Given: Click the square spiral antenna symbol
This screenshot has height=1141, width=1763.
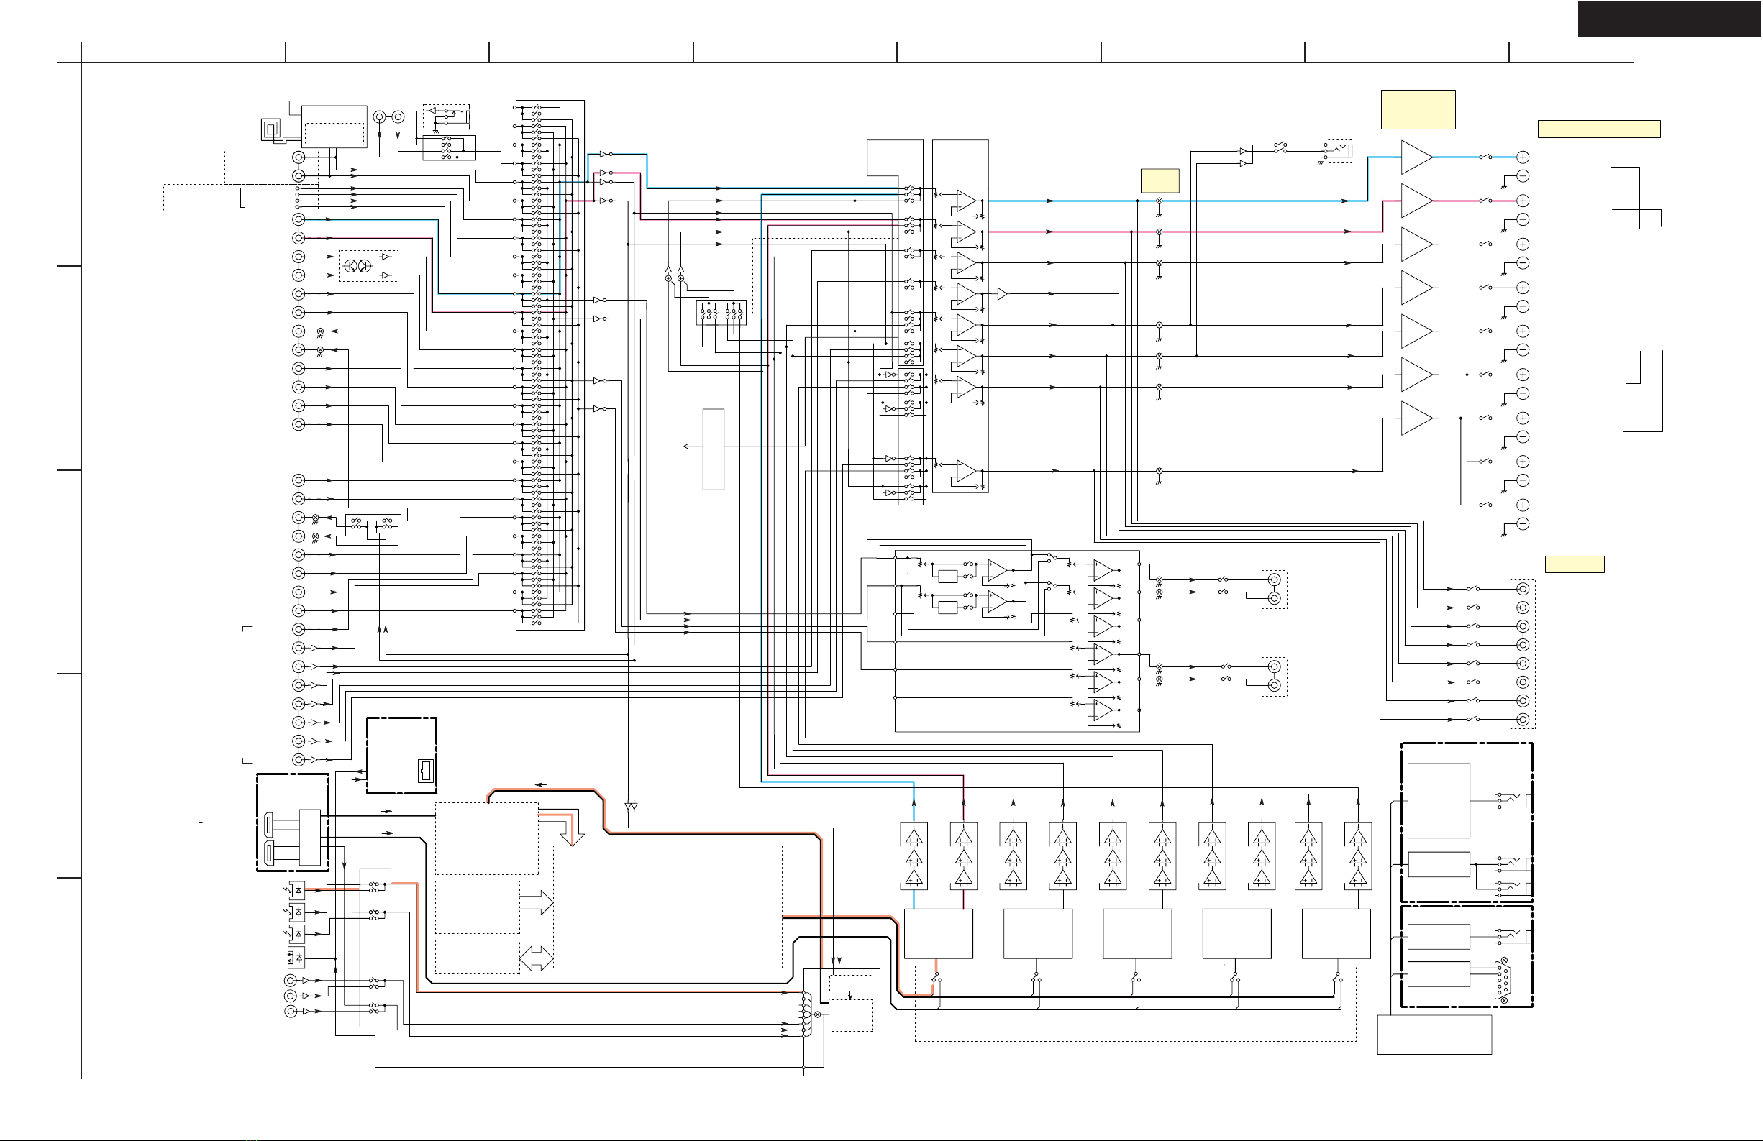Looking at the screenshot, I should click(x=271, y=129).
